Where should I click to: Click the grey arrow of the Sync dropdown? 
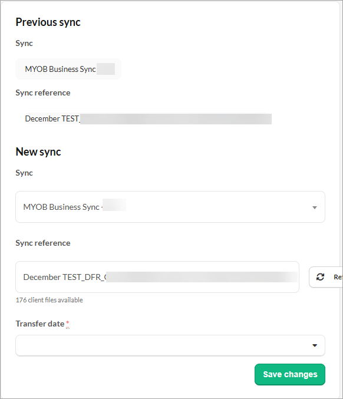coord(315,207)
